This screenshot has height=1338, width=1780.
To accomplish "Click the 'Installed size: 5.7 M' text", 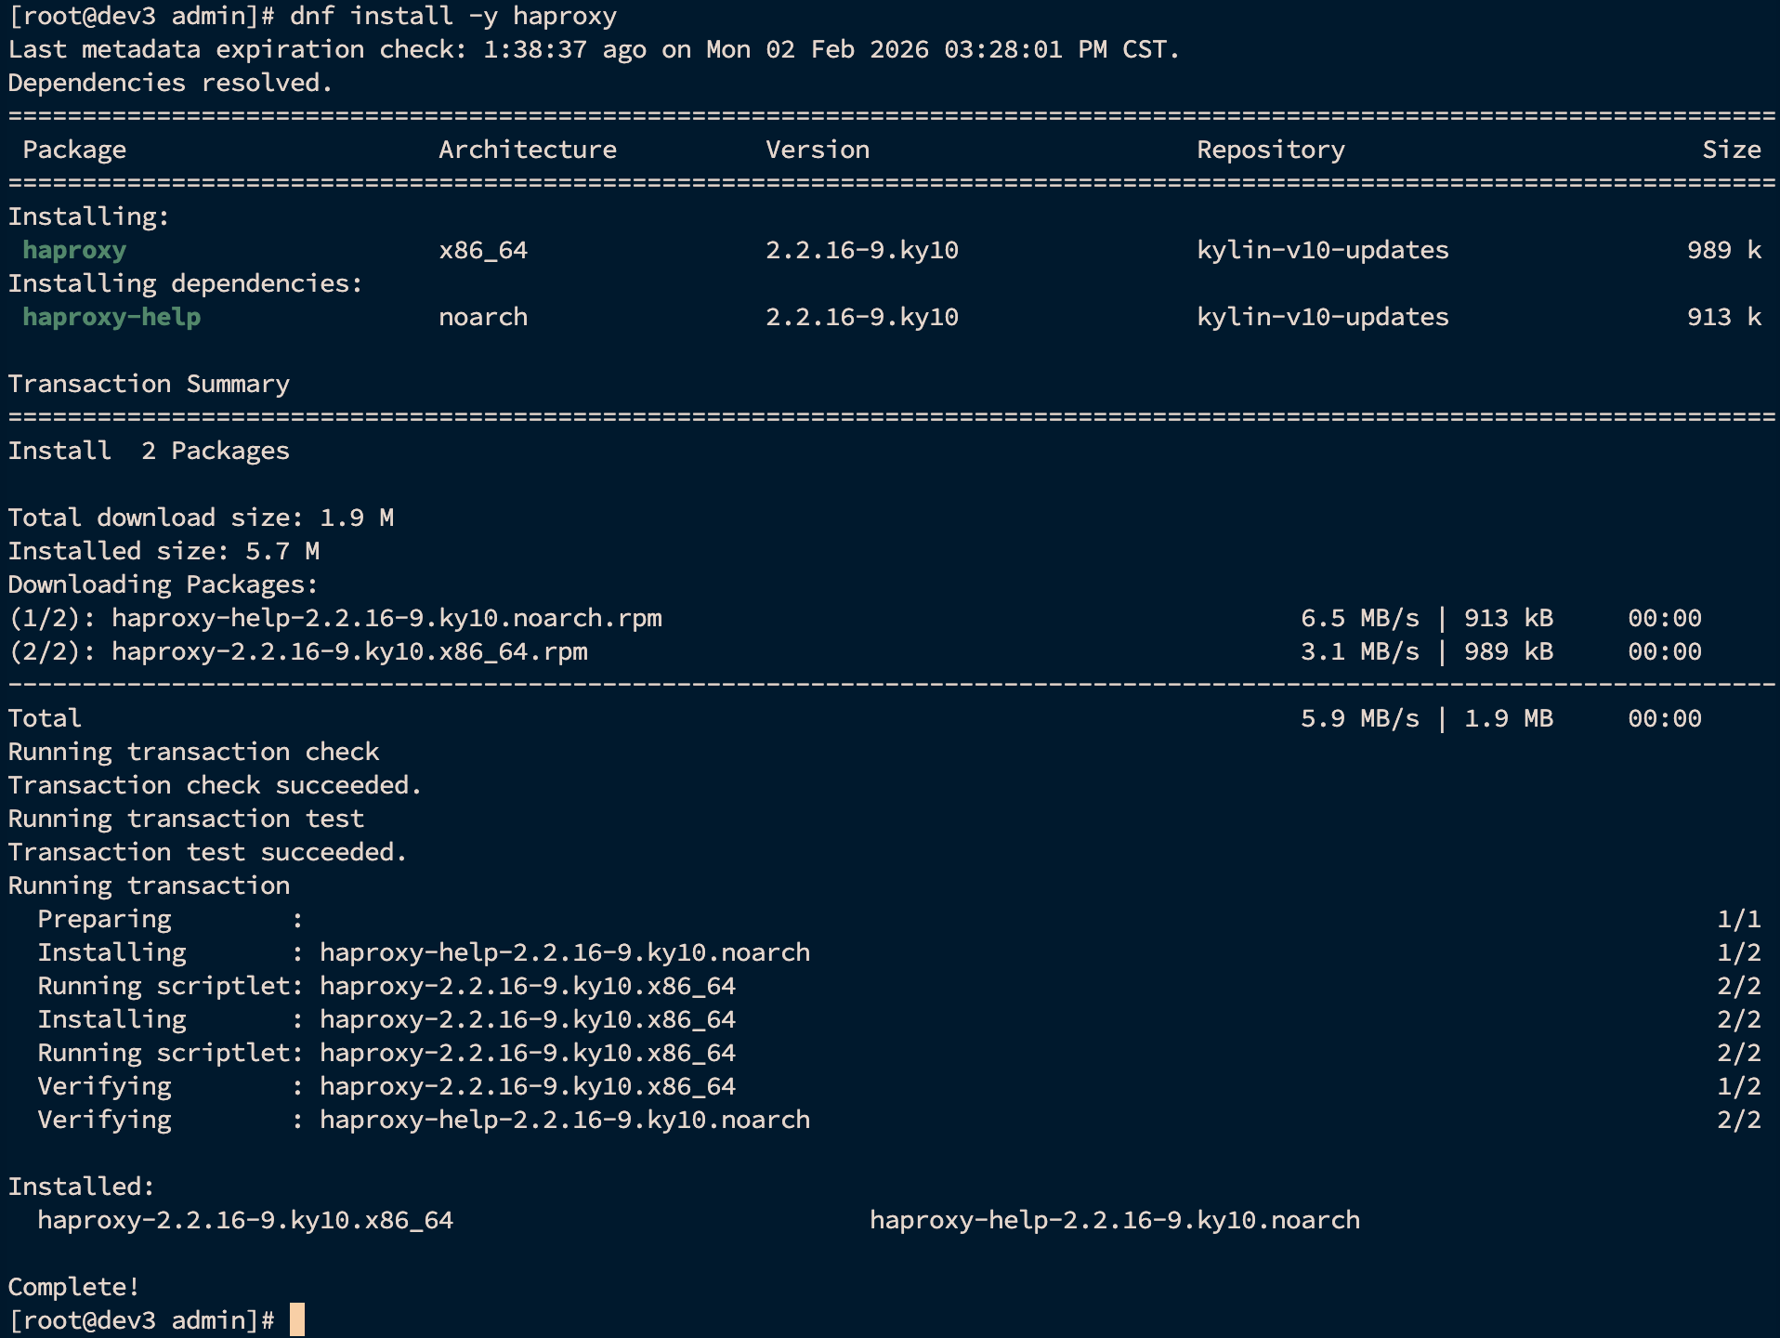I will coord(164,551).
